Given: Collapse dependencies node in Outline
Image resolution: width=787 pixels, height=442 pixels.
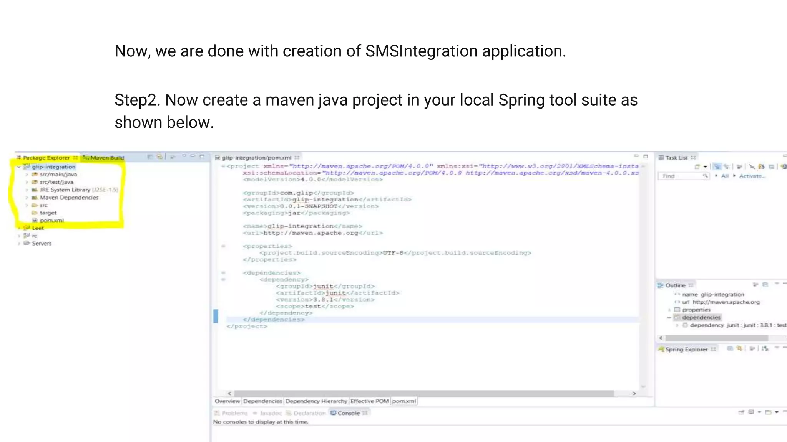Looking at the screenshot, I should coord(669,318).
